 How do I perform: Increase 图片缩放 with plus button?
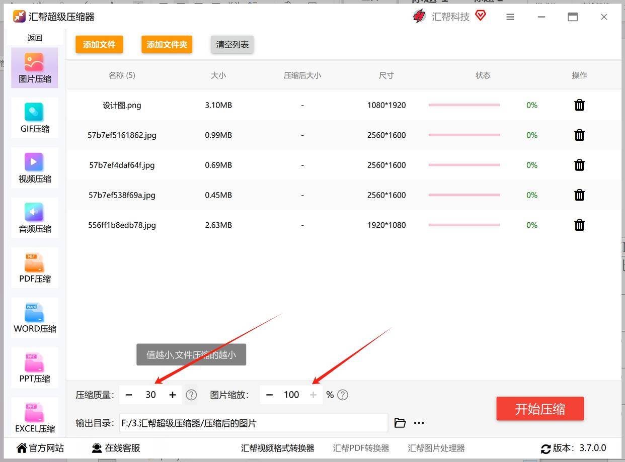click(313, 395)
